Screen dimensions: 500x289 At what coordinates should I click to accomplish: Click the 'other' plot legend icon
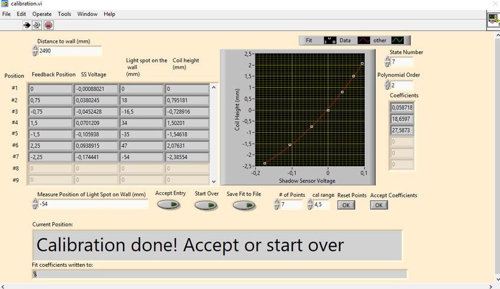pos(398,41)
